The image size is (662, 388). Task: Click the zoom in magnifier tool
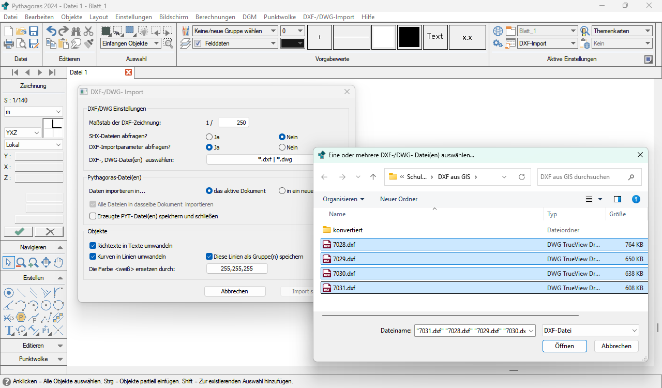coord(34,262)
